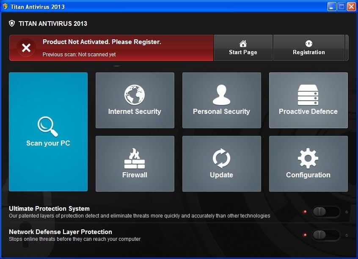Viewport: 358px width, 259px height.
Task: Click the Configuration label
Action: 308,175
